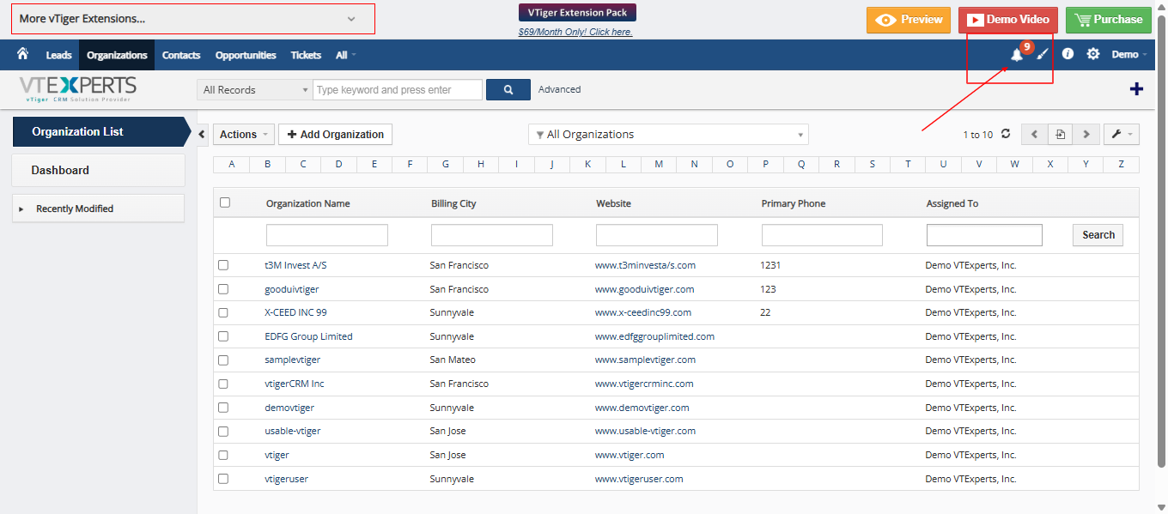Screen dimensions: 1168x514
Task: Open the Leads tab
Action: 58,55
